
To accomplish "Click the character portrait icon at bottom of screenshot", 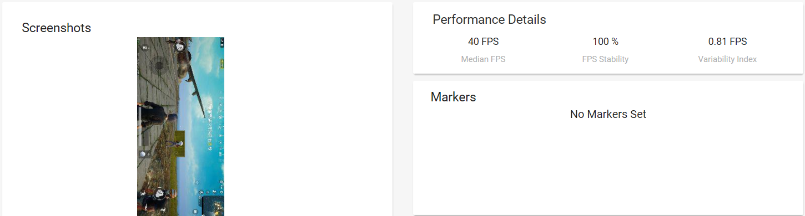I will click(x=158, y=196).
